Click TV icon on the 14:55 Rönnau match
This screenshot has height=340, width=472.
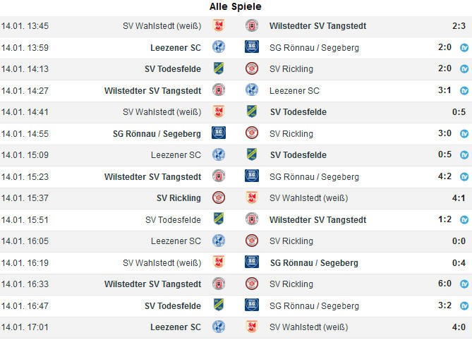point(464,133)
